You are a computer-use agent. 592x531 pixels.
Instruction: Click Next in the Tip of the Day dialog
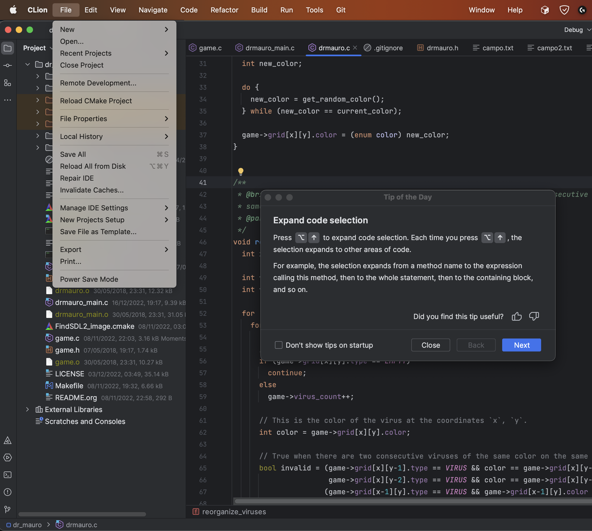(x=521, y=345)
